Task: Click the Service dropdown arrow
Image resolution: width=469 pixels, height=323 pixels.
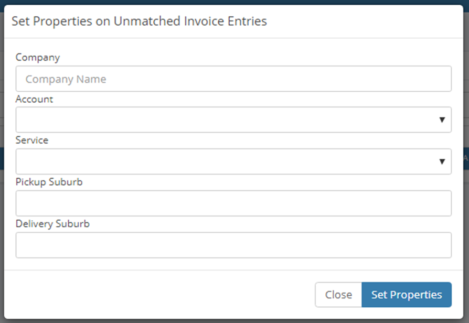Action: (x=442, y=161)
